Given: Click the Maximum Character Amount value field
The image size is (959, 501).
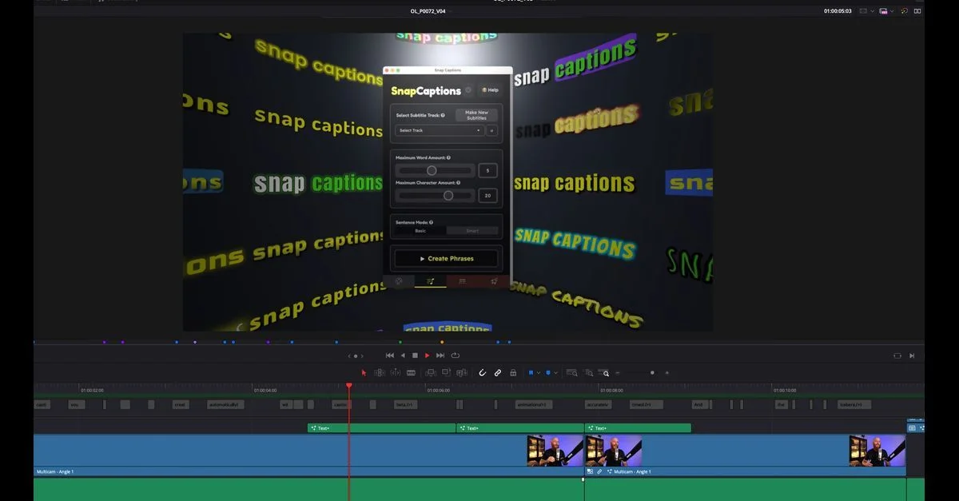Looking at the screenshot, I should click(x=488, y=195).
